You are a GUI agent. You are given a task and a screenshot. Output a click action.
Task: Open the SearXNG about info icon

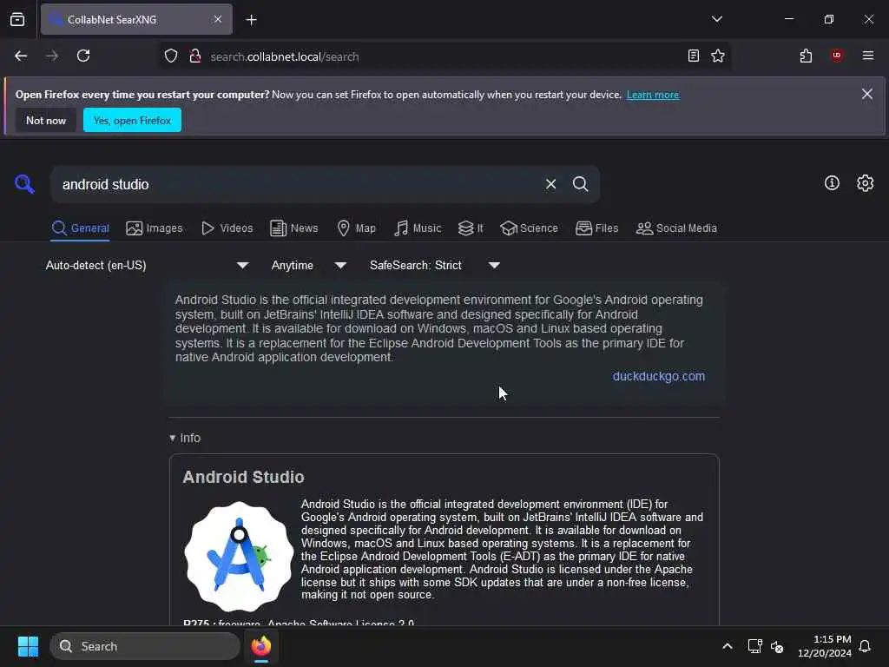click(832, 182)
